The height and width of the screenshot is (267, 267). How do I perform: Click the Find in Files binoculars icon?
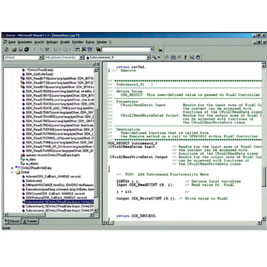(x=98, y=49)
